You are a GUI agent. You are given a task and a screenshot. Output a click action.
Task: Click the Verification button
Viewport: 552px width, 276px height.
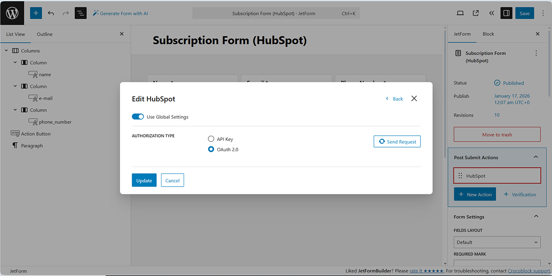pos(520,194)
